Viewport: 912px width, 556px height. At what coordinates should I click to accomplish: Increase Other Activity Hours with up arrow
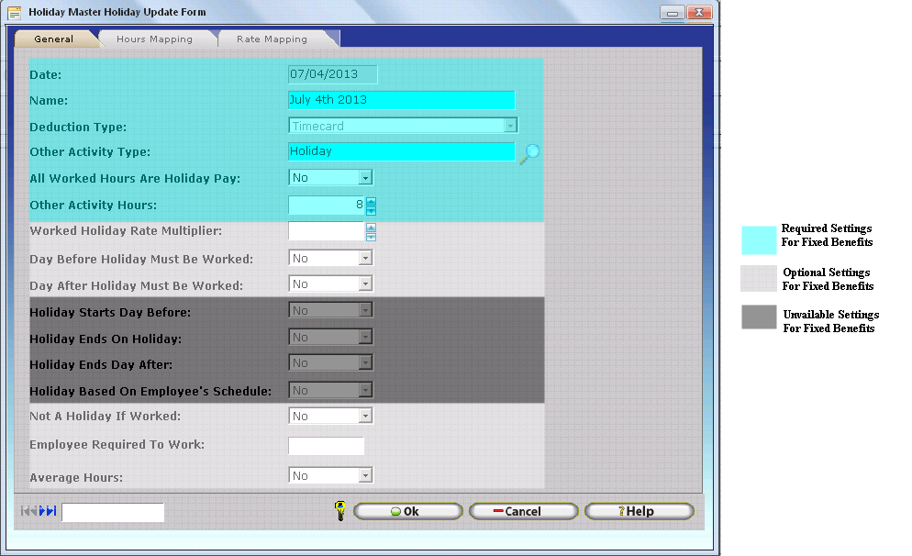(372, 201)
